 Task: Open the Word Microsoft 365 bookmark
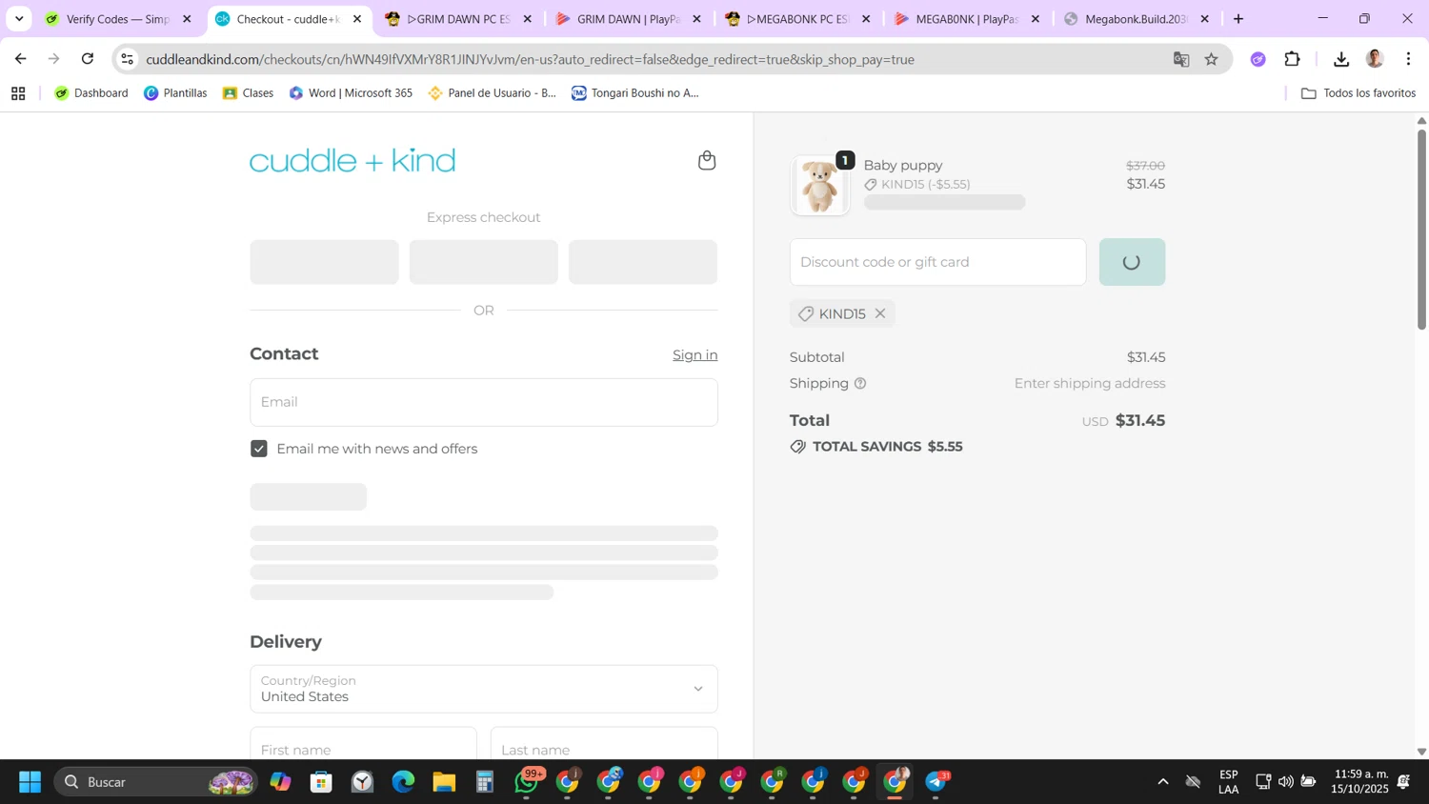point(351,93)
